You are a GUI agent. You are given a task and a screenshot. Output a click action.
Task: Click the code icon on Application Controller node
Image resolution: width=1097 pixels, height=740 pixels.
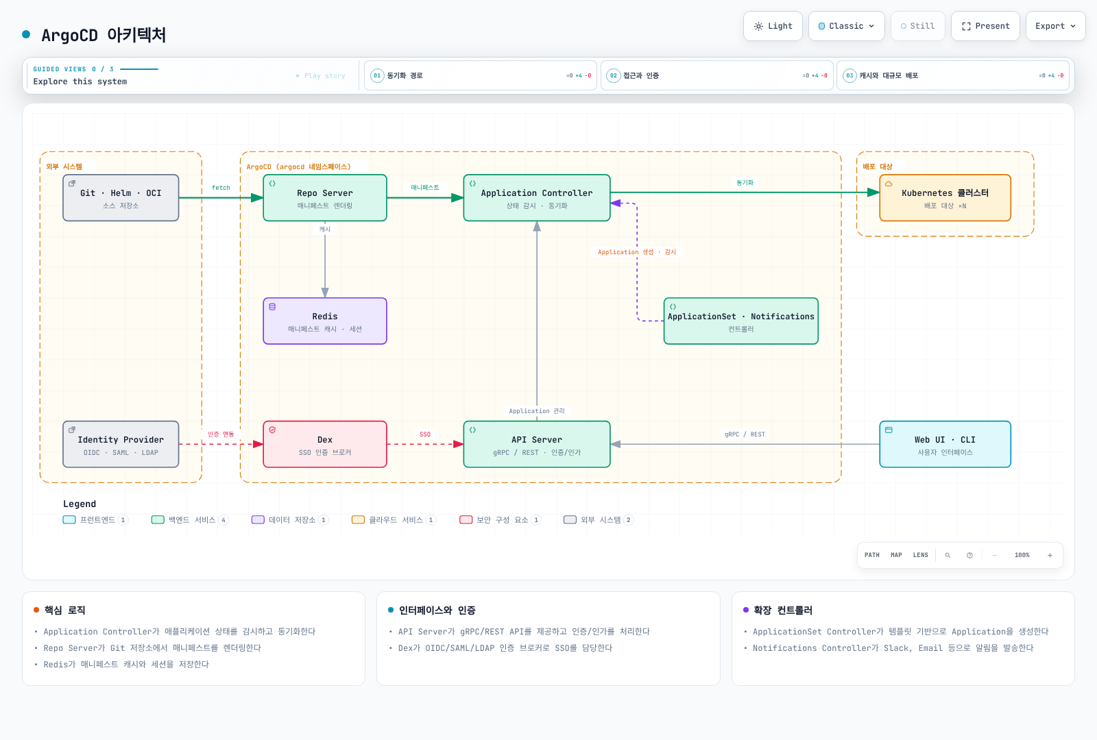pyautogui.click(x=472, y=184)
